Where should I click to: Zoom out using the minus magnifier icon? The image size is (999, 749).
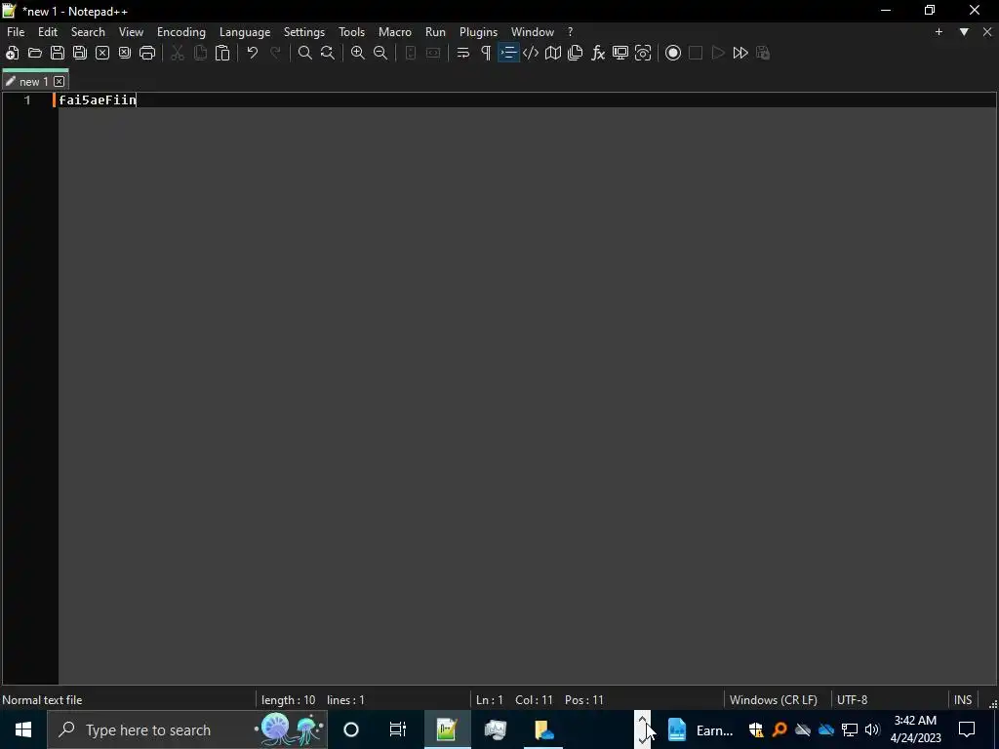(x=380, y=53)
